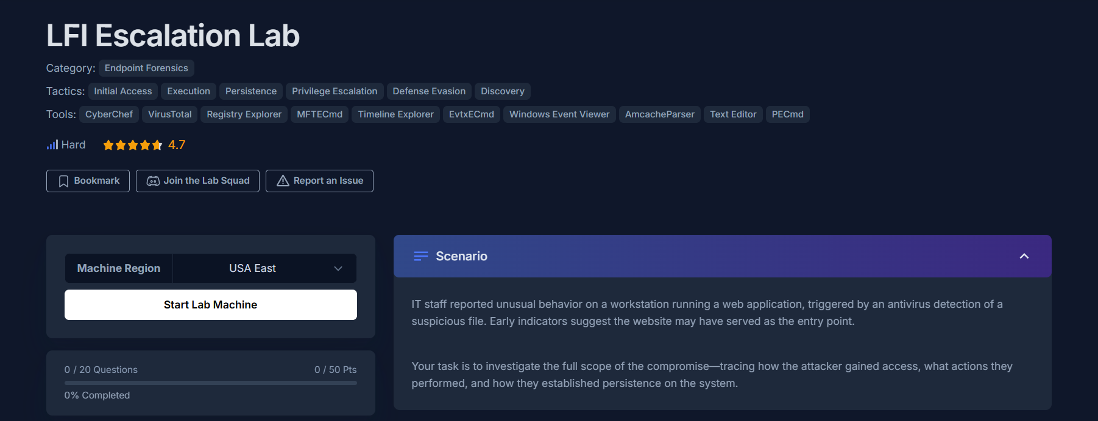Click the Hard difficulty bars icon
Screen dimensions: 1098x421
click(52, 145)
